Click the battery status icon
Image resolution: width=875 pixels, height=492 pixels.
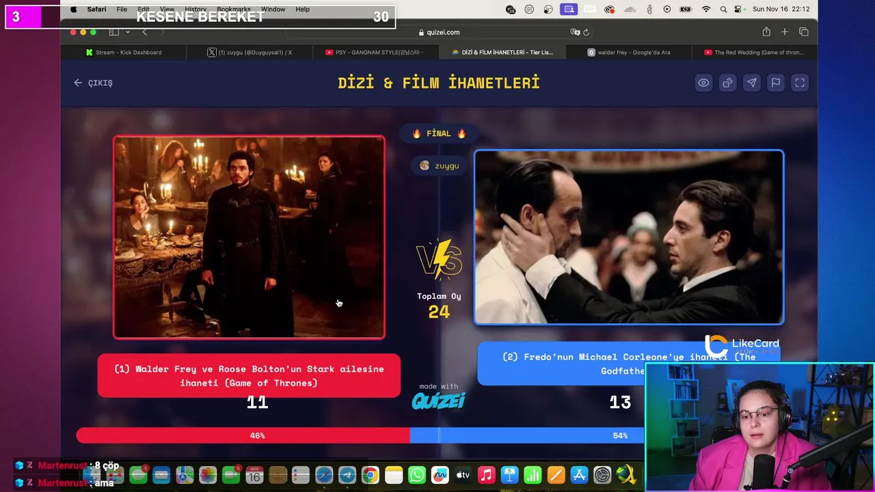(x=686, y=10)
